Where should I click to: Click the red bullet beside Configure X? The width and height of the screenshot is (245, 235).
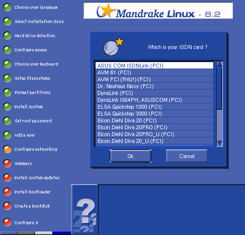[x=7, y=222]
